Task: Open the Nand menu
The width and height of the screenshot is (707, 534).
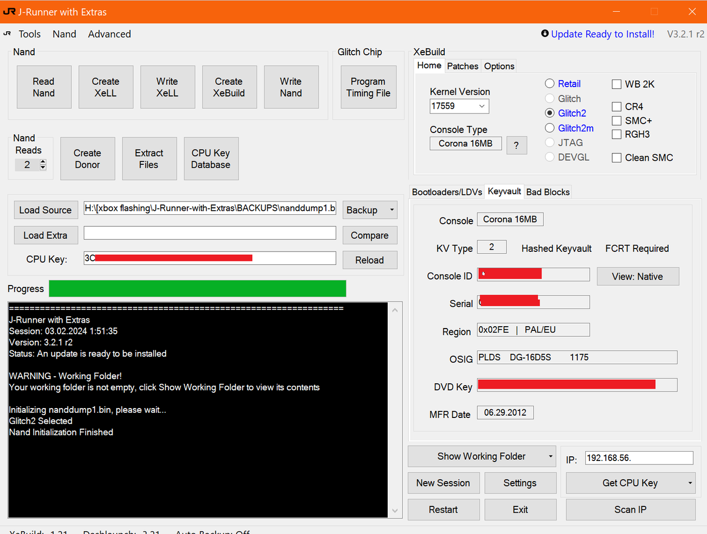Action: tap(64, 34)
